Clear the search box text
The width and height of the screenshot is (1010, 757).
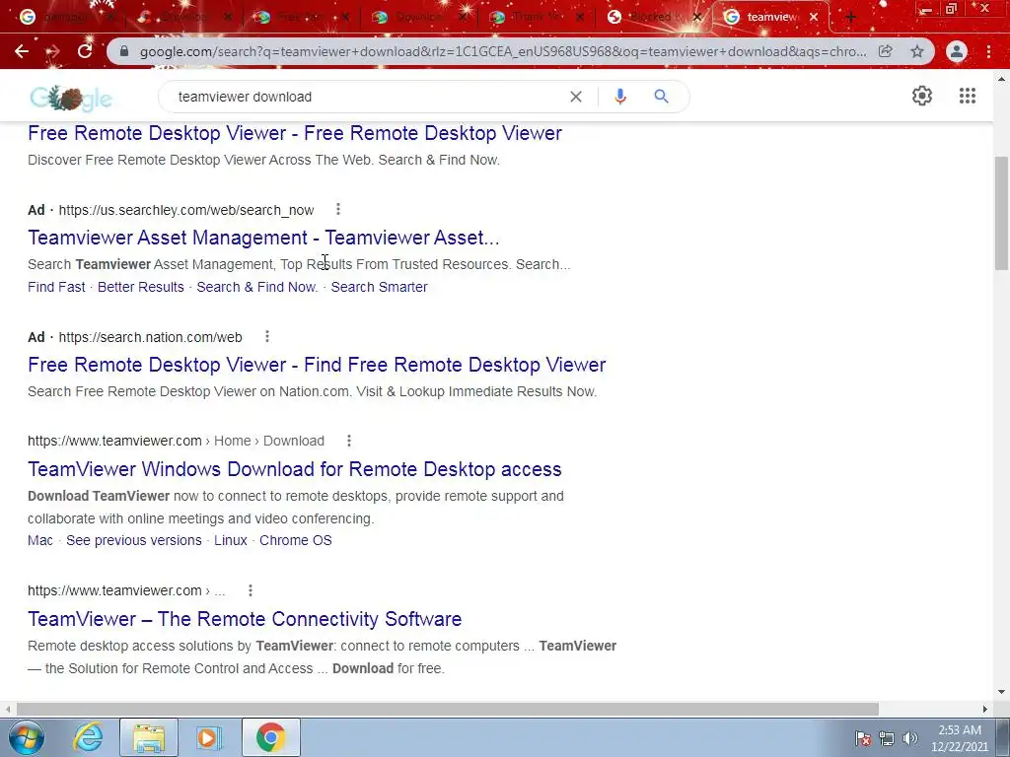click(576, 97)
